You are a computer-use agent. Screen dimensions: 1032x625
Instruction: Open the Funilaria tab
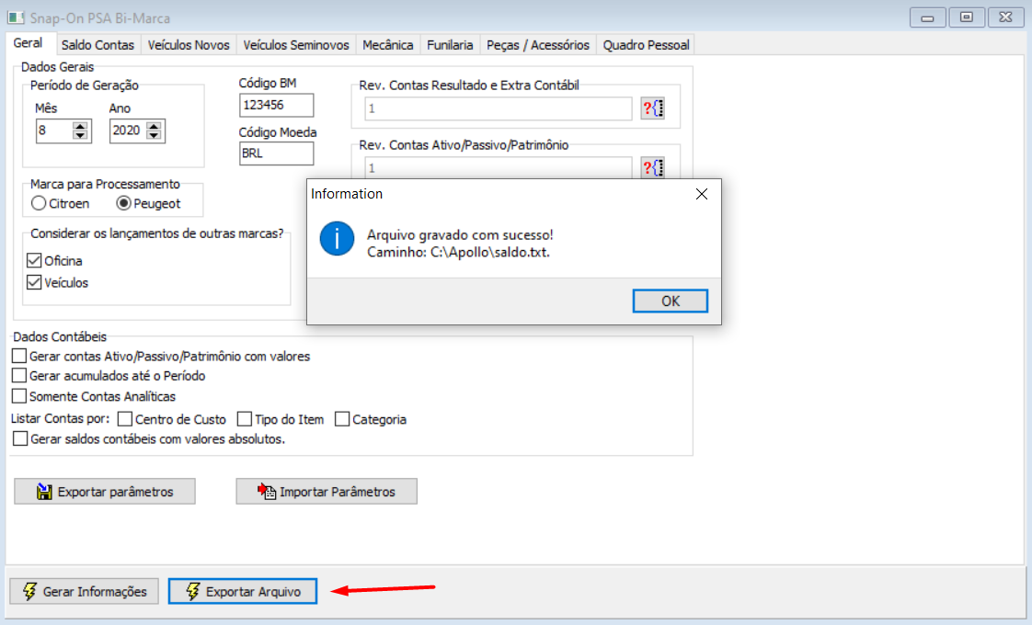click(450, 45)
